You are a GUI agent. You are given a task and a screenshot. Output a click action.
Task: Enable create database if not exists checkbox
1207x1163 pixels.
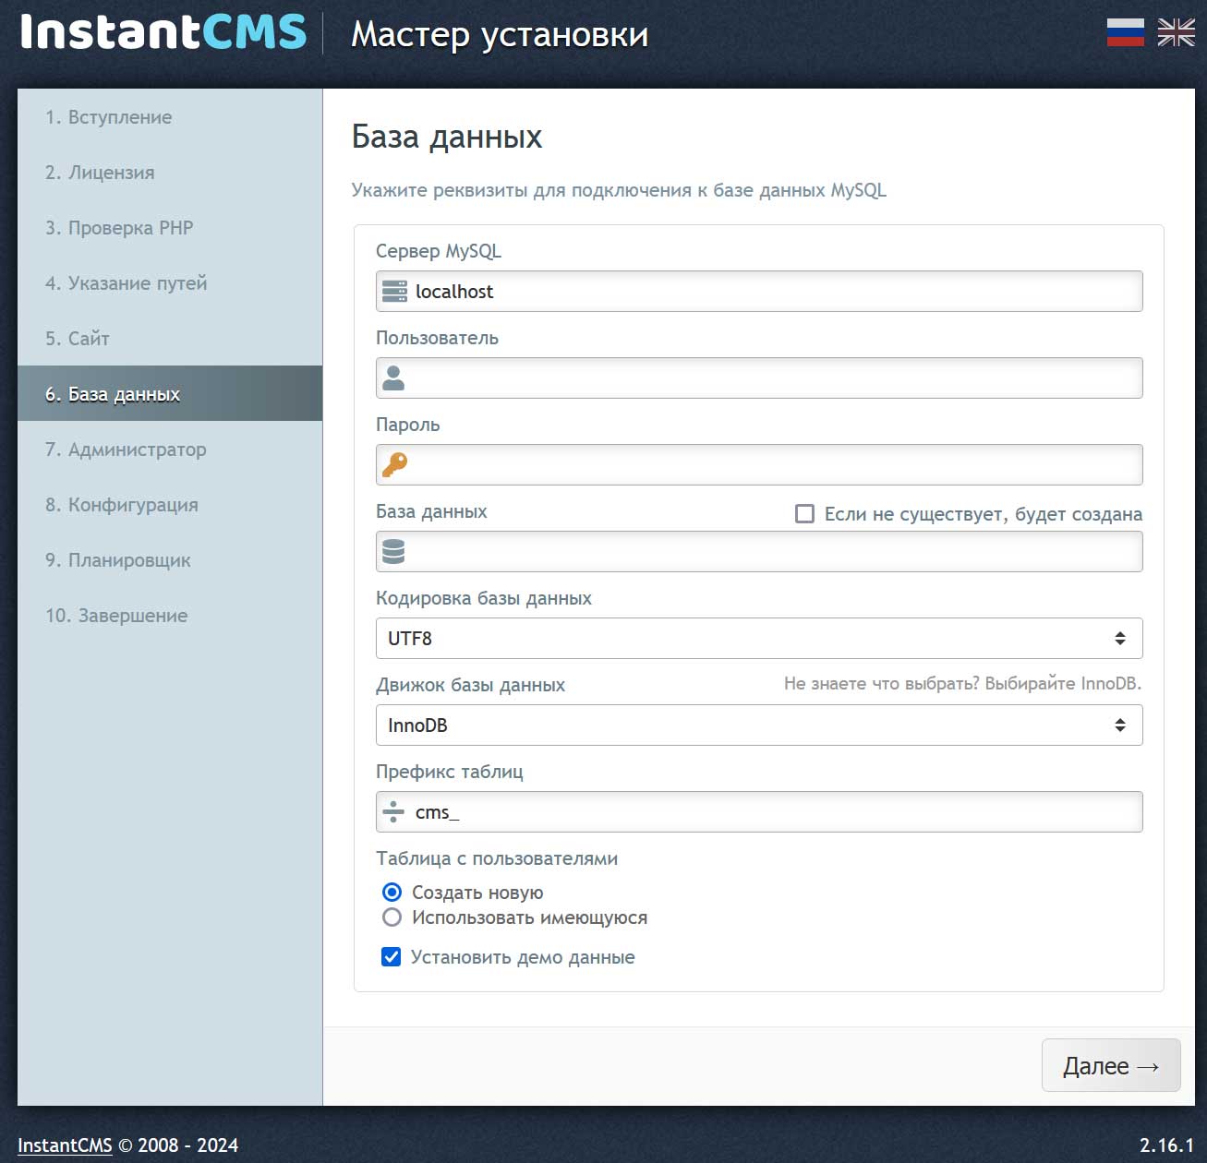(804, 513)
